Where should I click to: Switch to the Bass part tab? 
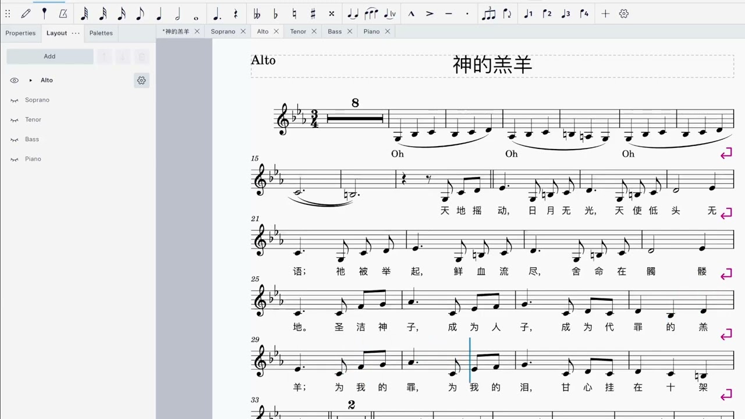(x=335, y=31)
